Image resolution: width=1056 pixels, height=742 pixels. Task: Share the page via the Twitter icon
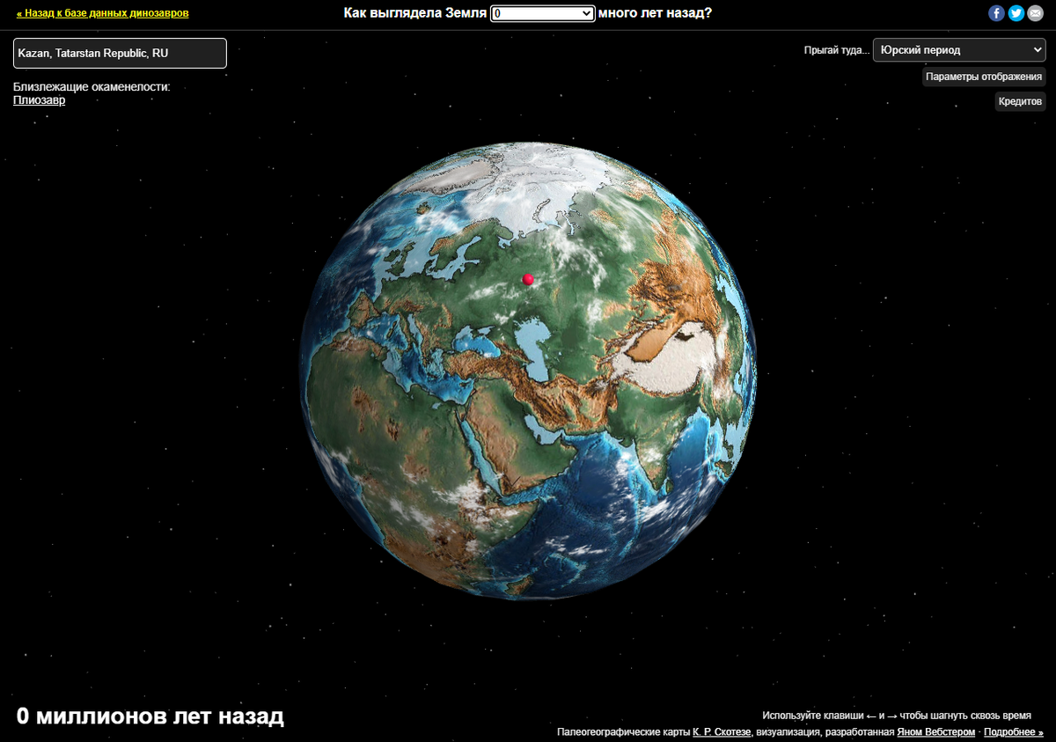pos(1016,12)
